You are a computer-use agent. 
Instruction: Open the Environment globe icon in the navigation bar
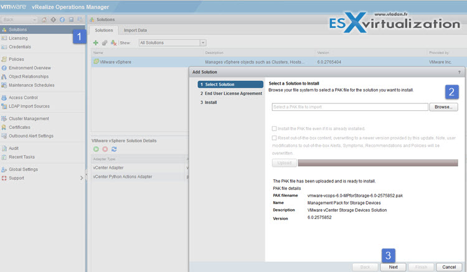coord(62,20)
